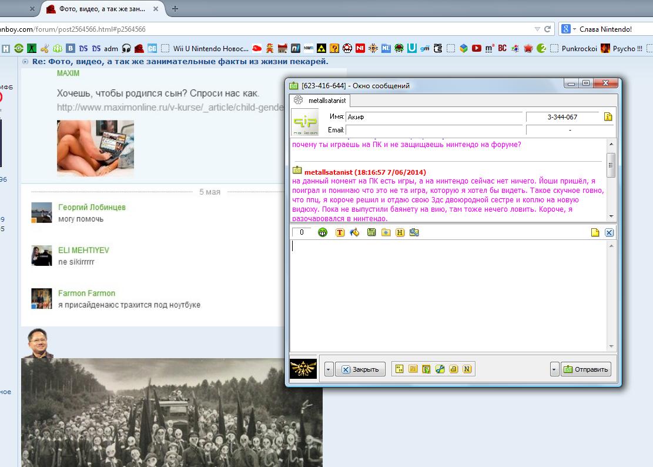Expand the dropdown arrow beside Закрыть
This screenshot has width=653, height=467.
pyautogui.click(x=329, y=369)
